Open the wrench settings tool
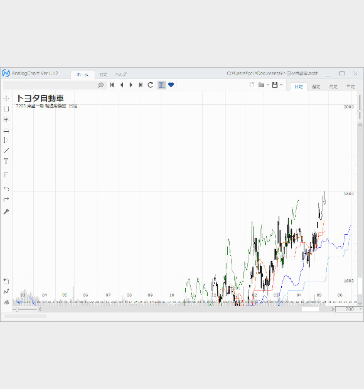Screen dimensions: 364x389 [6, 211]
